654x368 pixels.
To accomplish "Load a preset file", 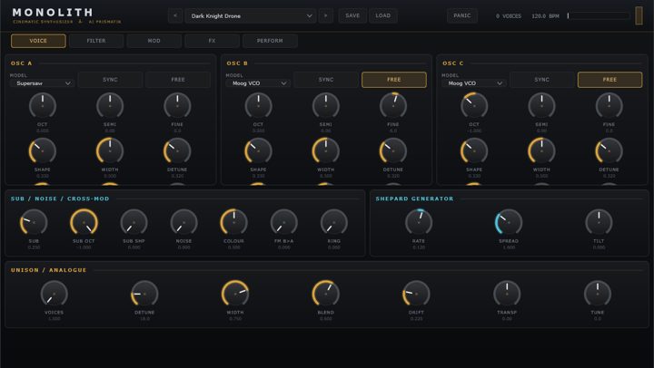I will [383, 15].
